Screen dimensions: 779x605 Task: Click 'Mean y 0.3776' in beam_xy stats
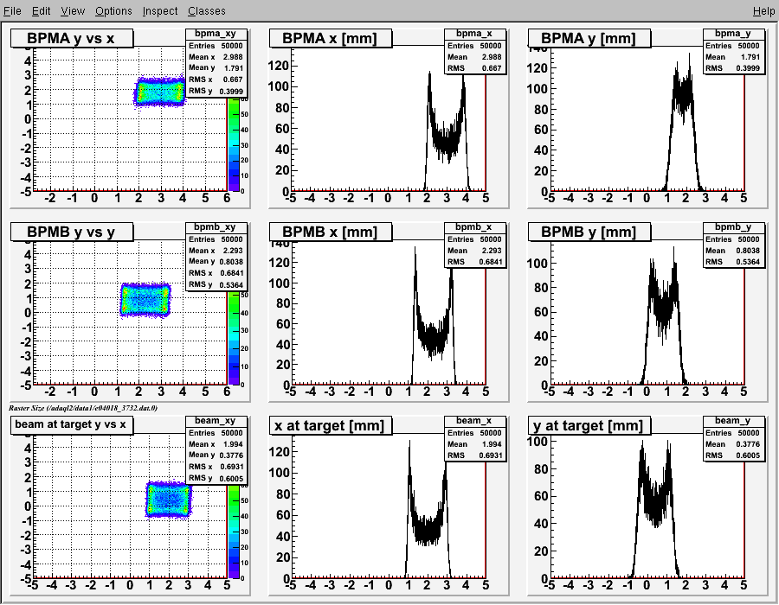(216, 455)
